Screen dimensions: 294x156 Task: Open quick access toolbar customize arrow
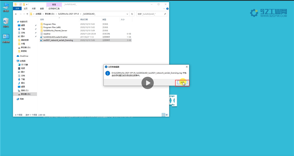(x=27, y=4)
